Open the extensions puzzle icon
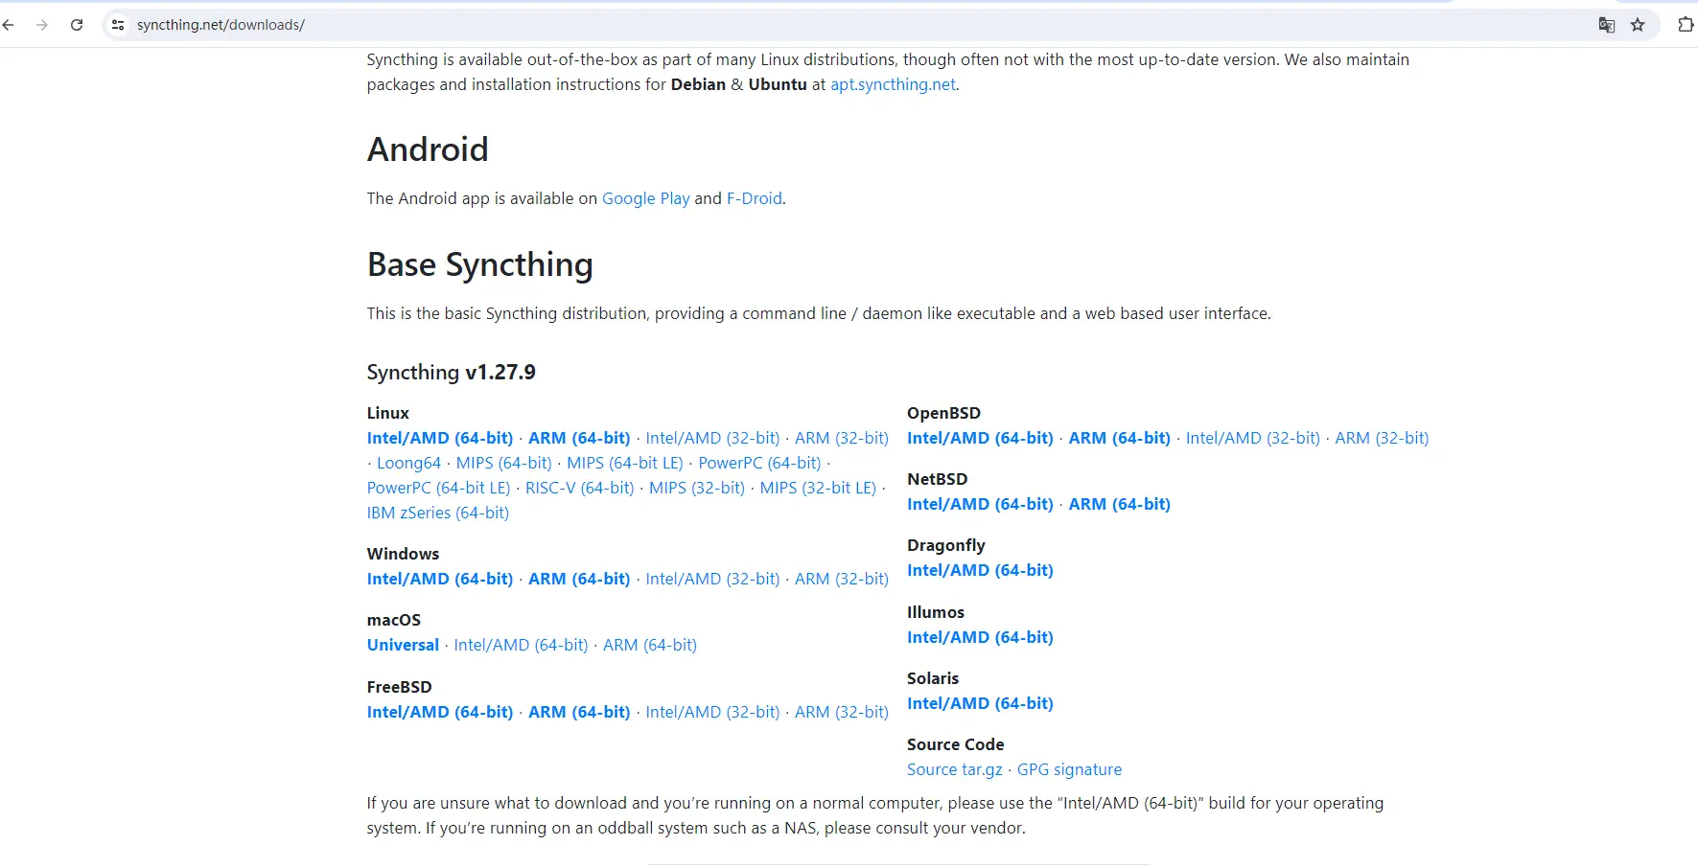 click(1685, 25)
